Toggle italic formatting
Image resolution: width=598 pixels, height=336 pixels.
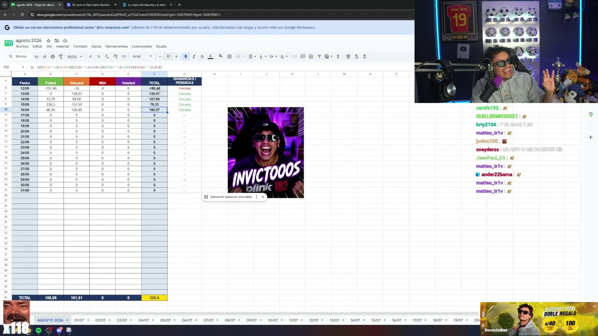pyautogui.click(x=194, y=56)
